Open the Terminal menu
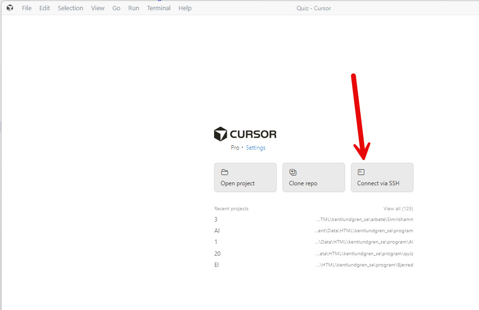This screenshot has width=479, height=310. [x=158, y=8]
